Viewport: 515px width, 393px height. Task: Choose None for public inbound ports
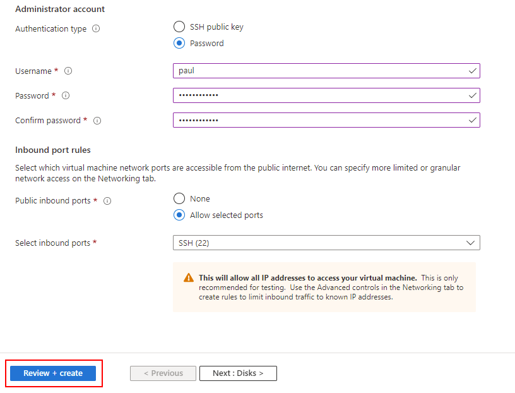tap(179, 199)
